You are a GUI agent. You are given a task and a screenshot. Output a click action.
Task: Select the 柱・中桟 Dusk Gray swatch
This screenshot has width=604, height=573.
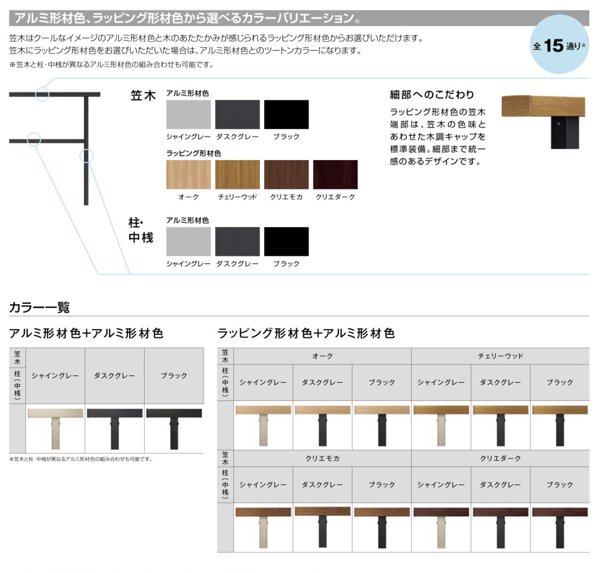(x=237, y=241)
